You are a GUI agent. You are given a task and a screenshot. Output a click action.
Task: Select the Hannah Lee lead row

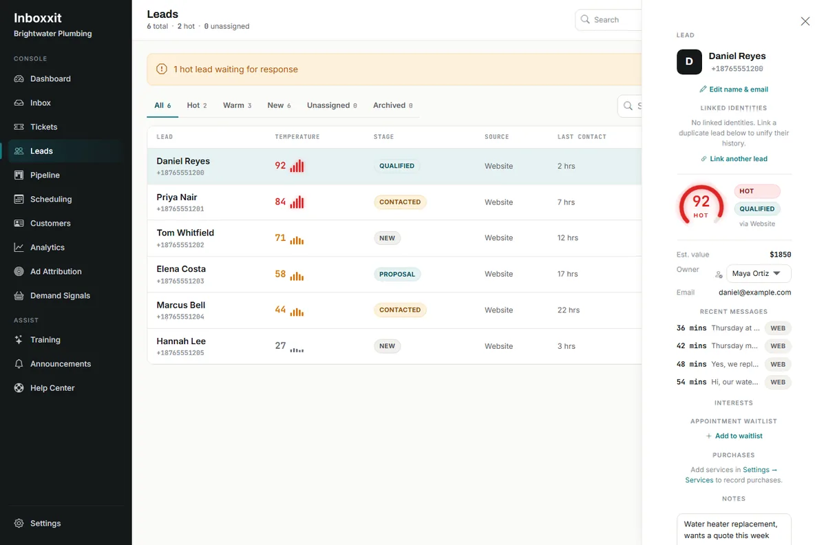[x=394, y=346]
